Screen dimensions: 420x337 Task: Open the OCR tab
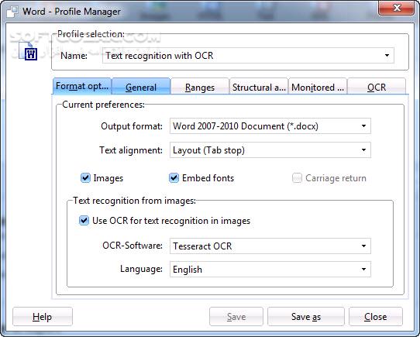377,87
